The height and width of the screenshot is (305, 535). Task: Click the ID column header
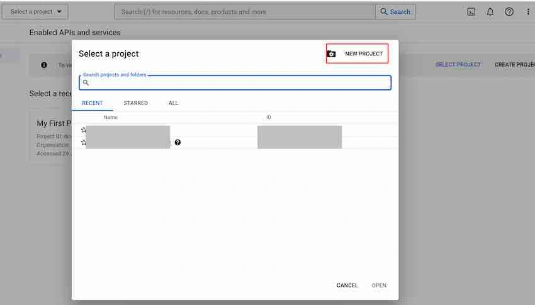pos(269,117)
